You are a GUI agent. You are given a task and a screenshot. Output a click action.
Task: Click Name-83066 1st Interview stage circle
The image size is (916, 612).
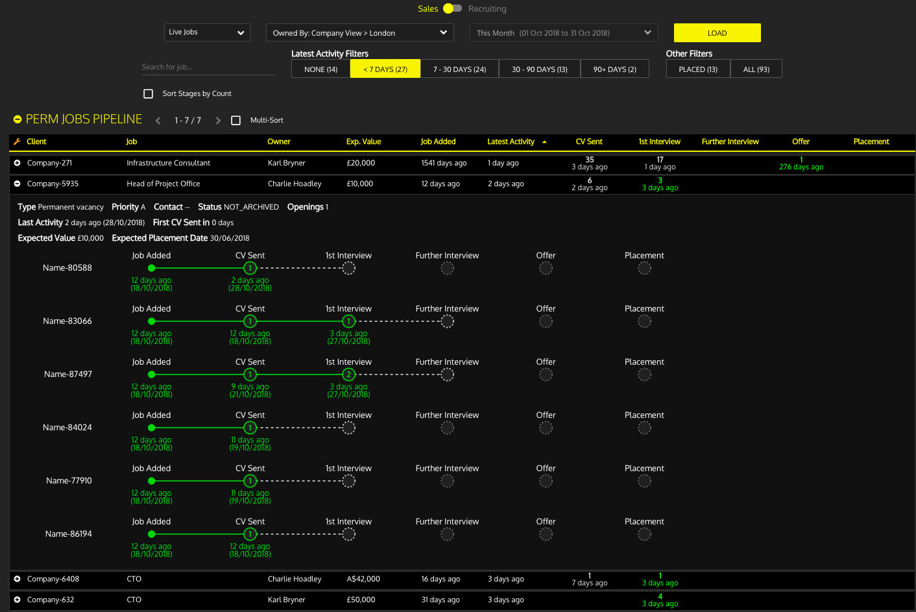coord(348,321)
